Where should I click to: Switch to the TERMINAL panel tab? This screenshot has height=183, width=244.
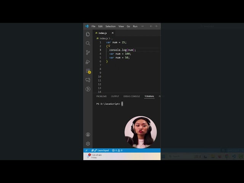click(149, 96)
